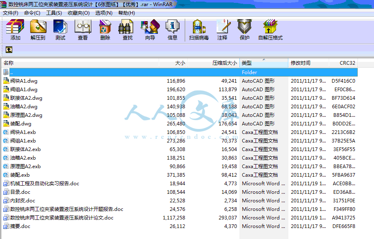Image resolution: width=374 pixels, height=239 pixels.
Task: Open the Comment (注释) tool
Action: (x=223, y=26)
